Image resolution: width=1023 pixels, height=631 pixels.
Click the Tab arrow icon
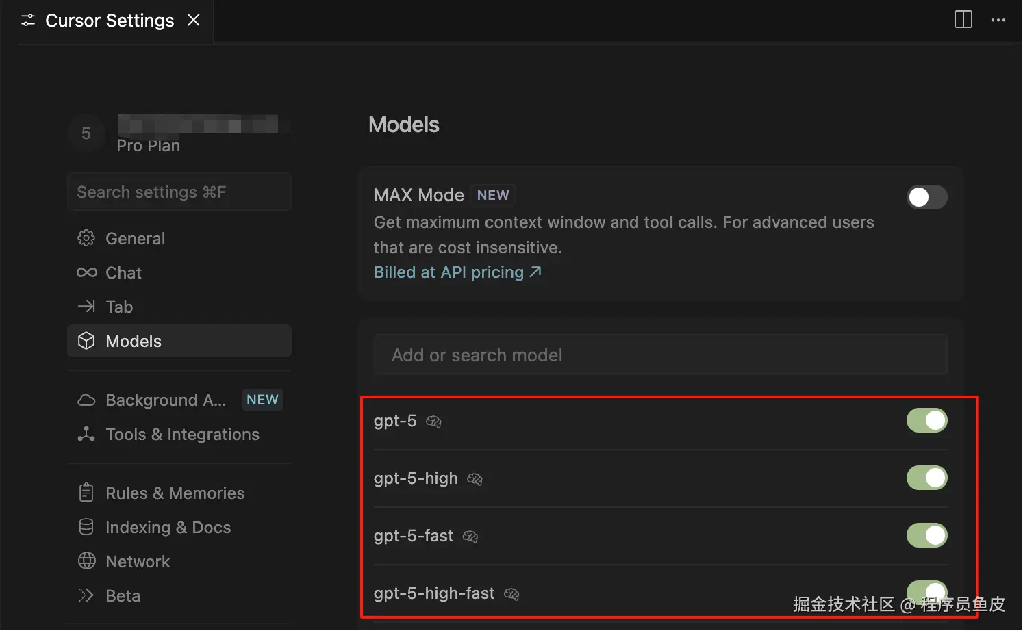tap(86, 306)
